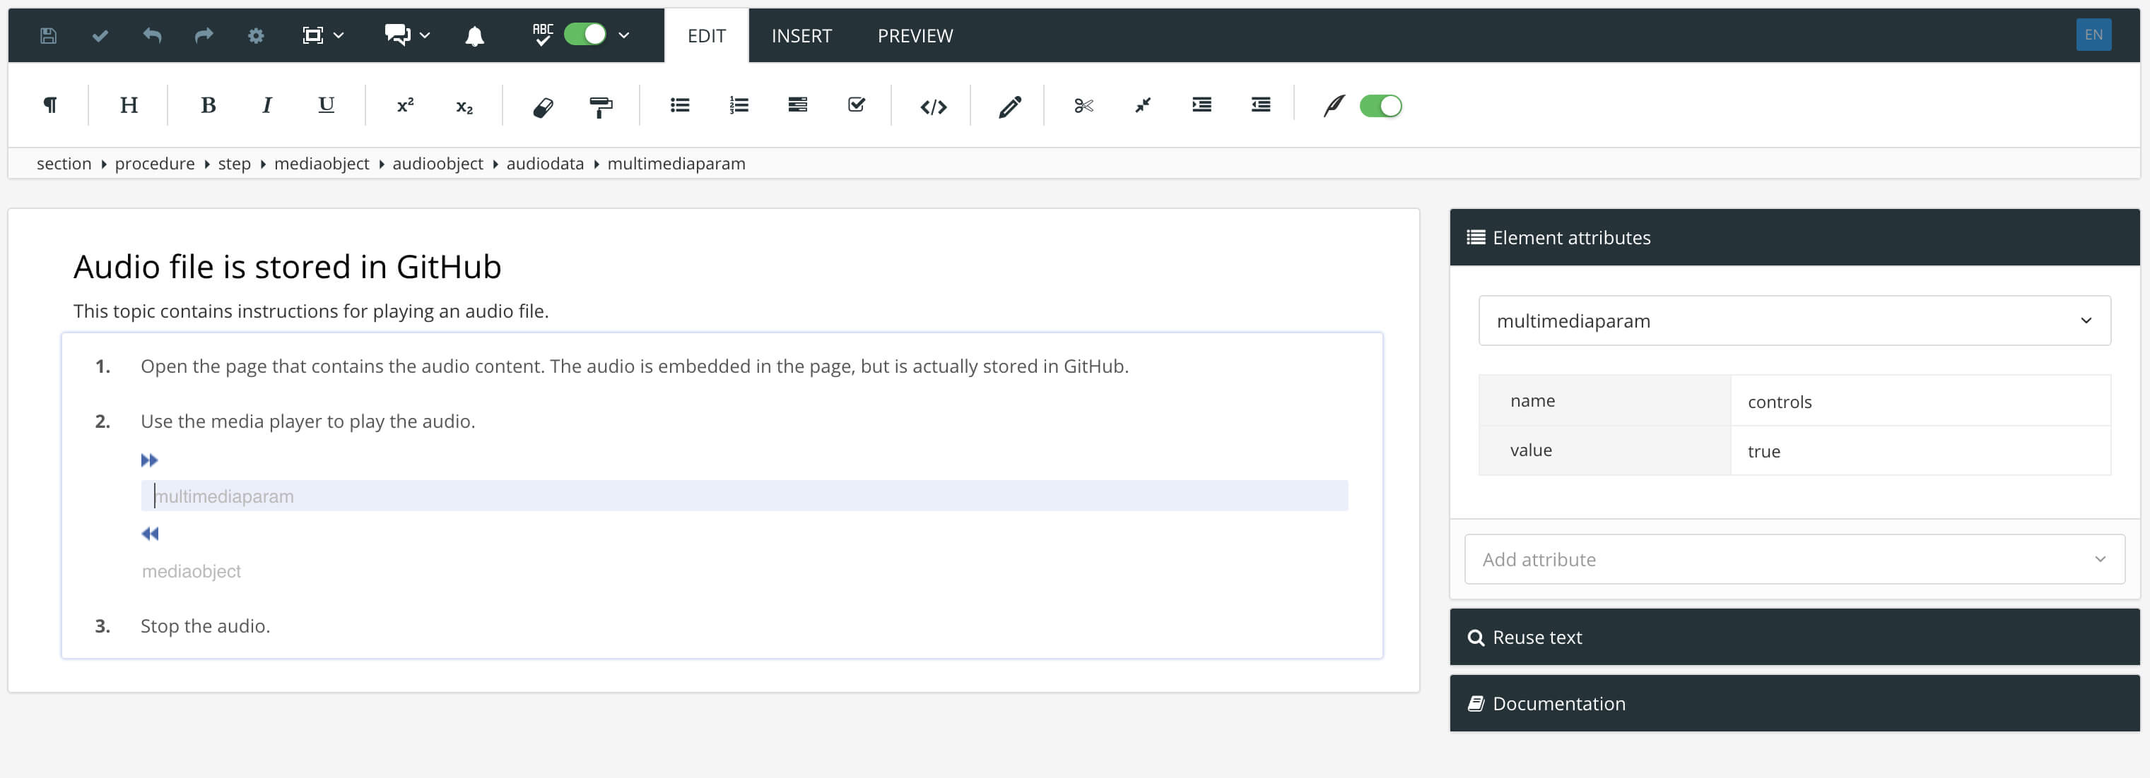Cut the selected content

click(x=1083, y=105)
